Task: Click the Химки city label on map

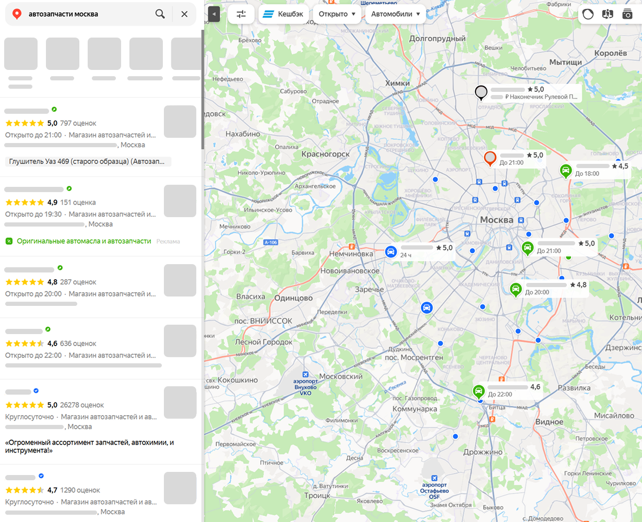Action: pyautogui.click(x=397, y=83)
